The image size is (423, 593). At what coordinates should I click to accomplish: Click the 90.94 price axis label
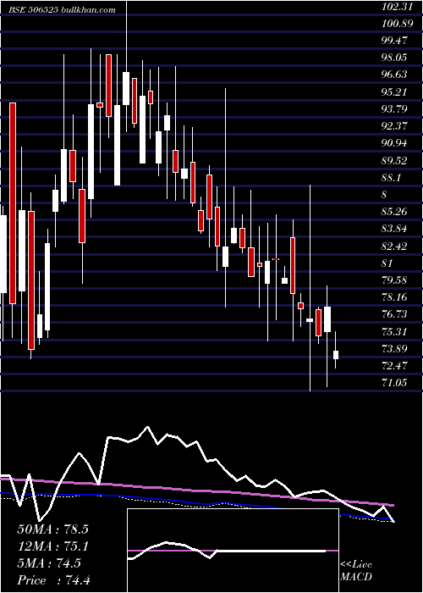click(x=395, y=143)
